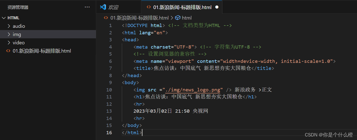Expand the video folder chevron

click(x=9, y=43)
